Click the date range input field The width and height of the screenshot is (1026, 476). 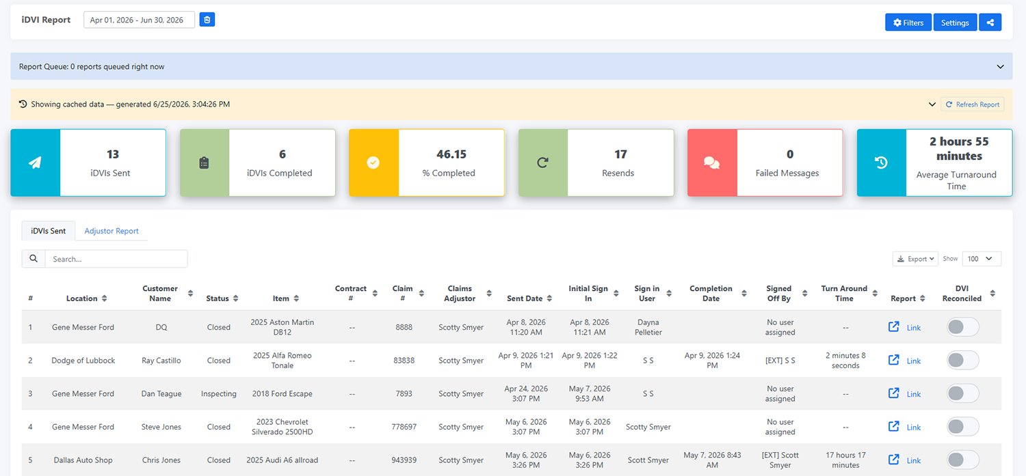tap(139, 20)
